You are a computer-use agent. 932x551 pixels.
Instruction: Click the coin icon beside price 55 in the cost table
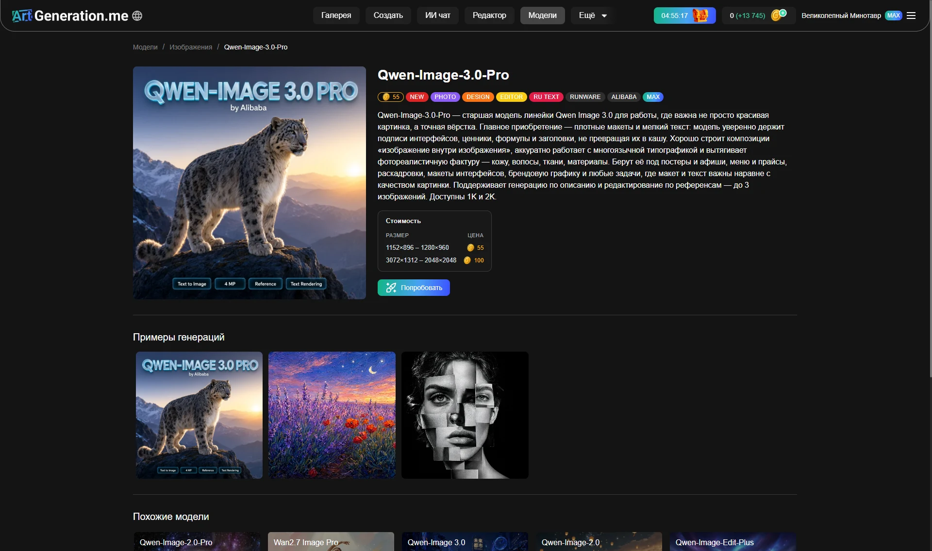tap(470, 248)
